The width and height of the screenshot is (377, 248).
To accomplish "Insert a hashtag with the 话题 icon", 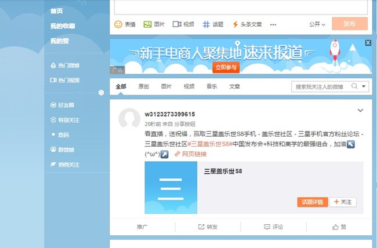I will (213, 24).
